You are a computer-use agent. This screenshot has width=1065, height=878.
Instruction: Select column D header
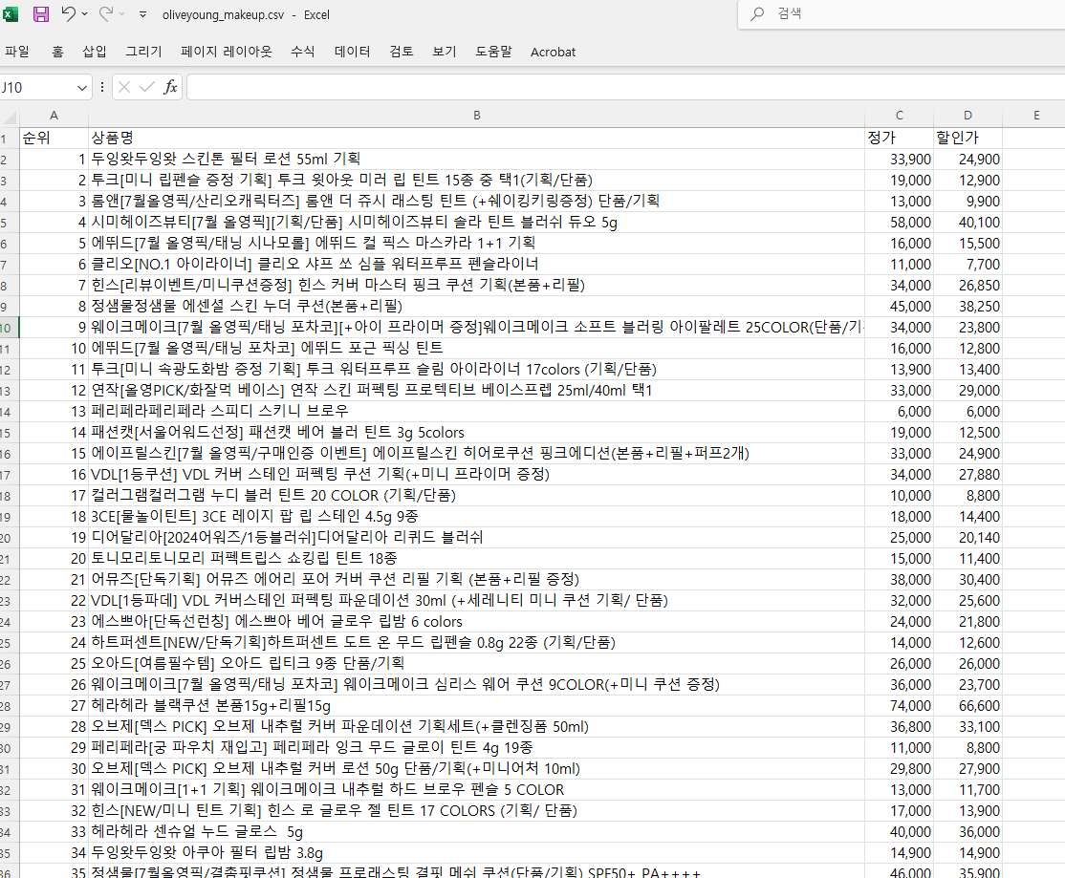tap(967, 116)
